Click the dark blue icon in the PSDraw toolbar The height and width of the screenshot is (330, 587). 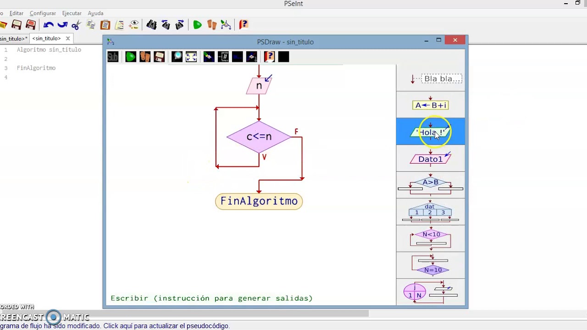(x=237, y=57)
